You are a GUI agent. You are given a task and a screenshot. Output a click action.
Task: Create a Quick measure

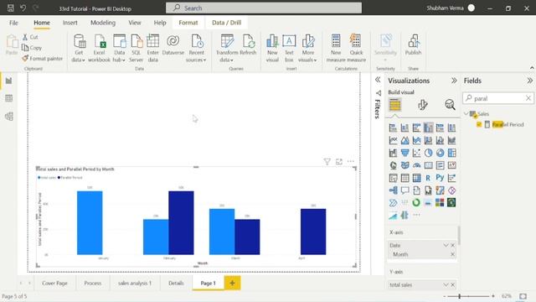click(x=356, y=49)
